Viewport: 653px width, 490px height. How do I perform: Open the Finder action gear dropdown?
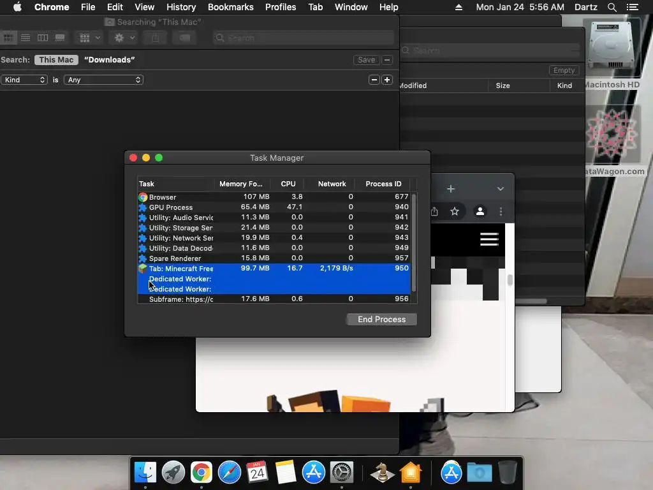124,38
